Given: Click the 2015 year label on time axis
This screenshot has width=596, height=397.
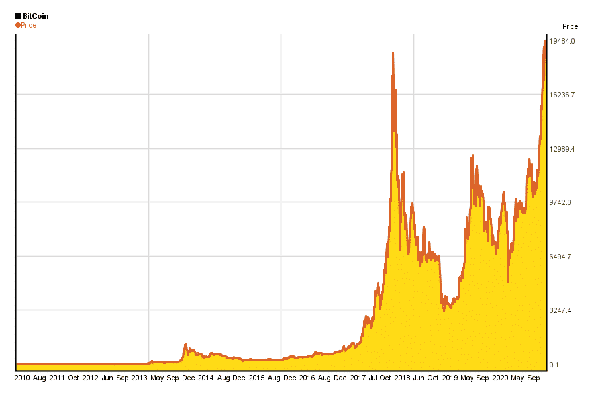Looking at the screenshot, I should (256, 378).
